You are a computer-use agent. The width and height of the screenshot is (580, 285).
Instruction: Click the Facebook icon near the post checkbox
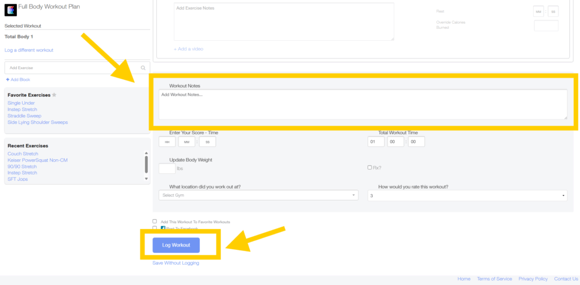coord(164,228)
